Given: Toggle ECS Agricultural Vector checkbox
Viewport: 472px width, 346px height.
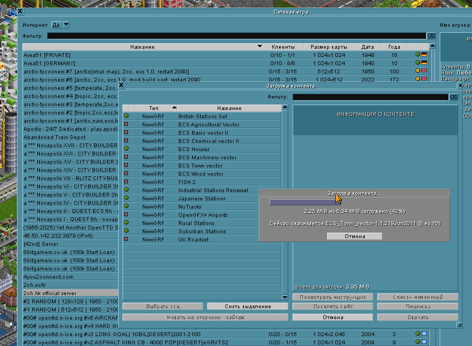Looking at the screenshot, I should point(126,124).
